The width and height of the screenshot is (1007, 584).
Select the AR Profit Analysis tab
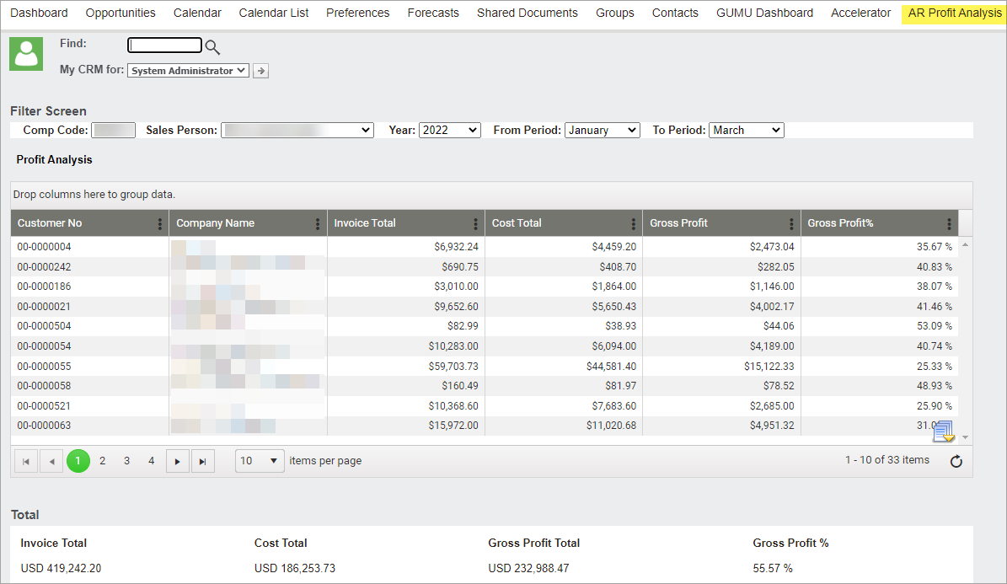pos(955,13)
